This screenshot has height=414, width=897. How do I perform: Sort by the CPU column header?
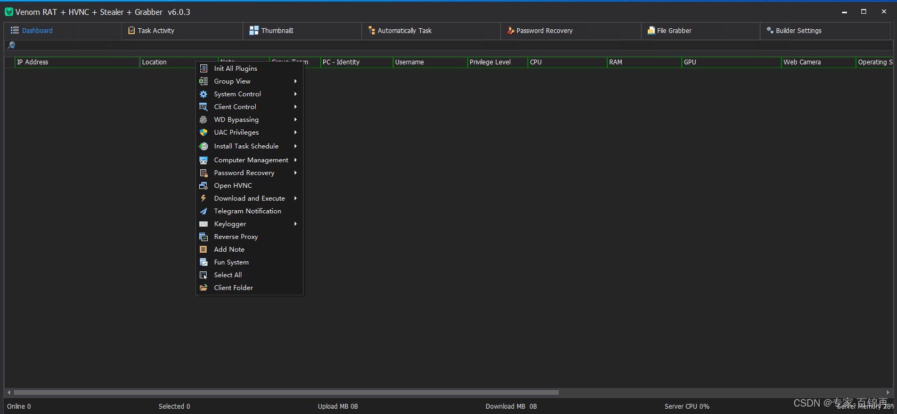pos(567,62)
